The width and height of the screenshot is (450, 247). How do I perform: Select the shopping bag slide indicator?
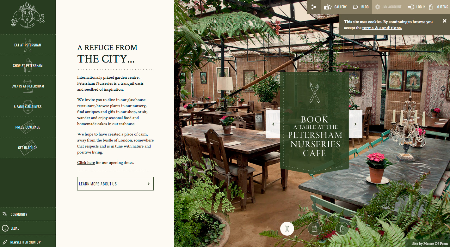click(x=342, y=229)
